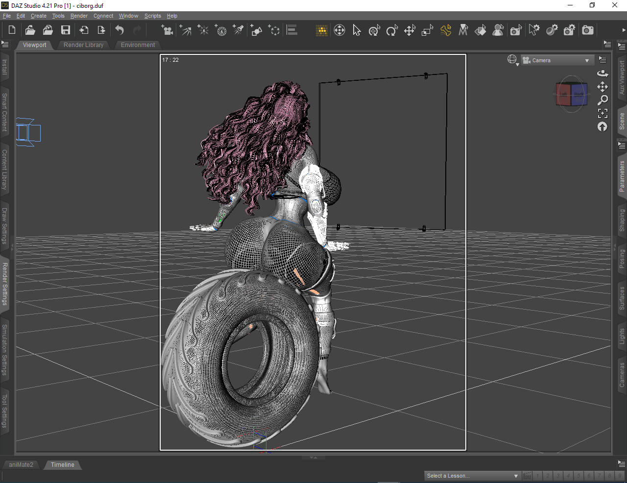The height and width of the screenshot is (483, 627).
Task: Open the Select a Lesson dropdown
Action: [x=472, y=476]
